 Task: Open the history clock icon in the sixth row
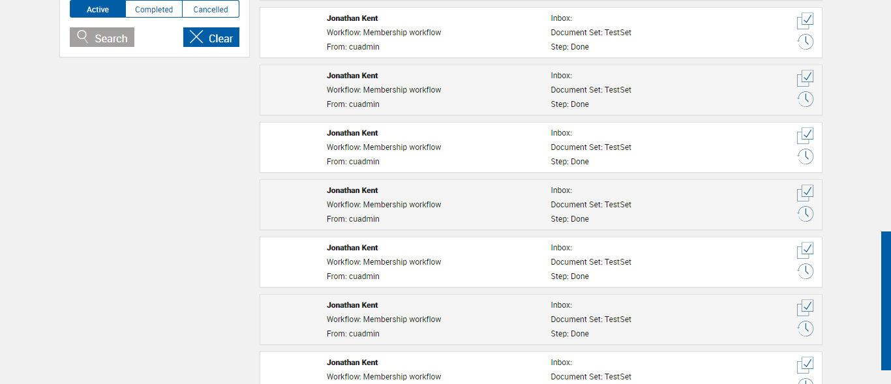[x=806, y=329]
